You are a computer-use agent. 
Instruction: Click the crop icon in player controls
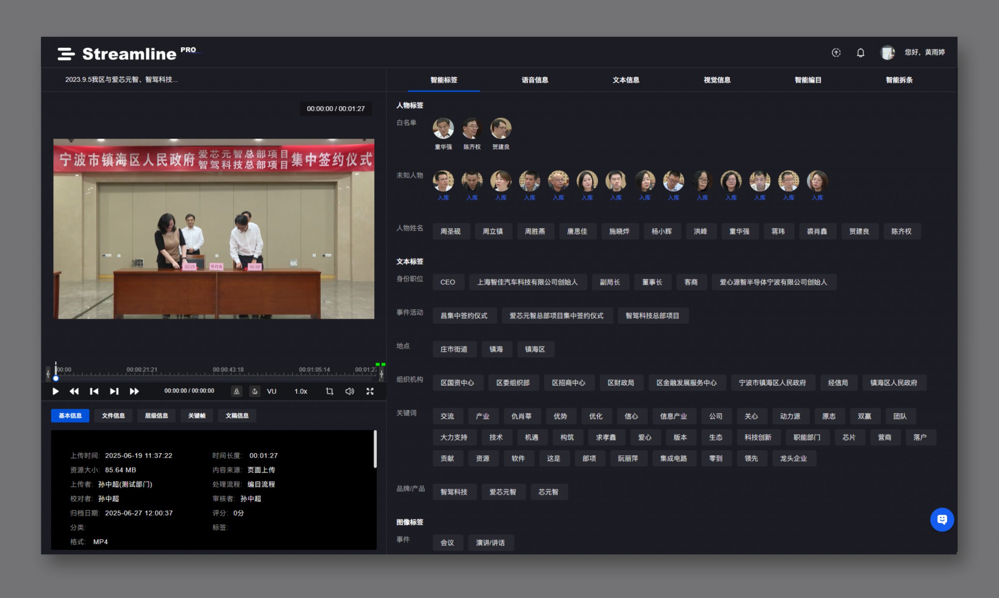tap(329, 391)
